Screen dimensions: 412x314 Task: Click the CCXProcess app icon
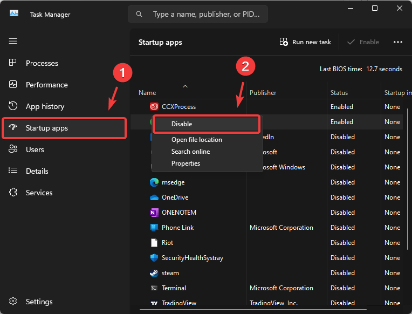[x=154, y=107]
